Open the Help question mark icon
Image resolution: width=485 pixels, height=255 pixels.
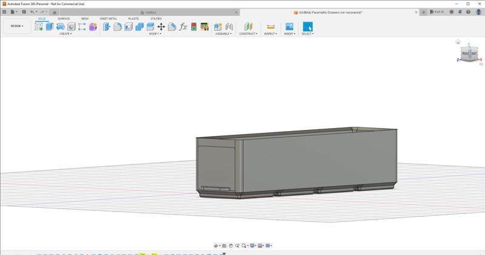(469, 12)
